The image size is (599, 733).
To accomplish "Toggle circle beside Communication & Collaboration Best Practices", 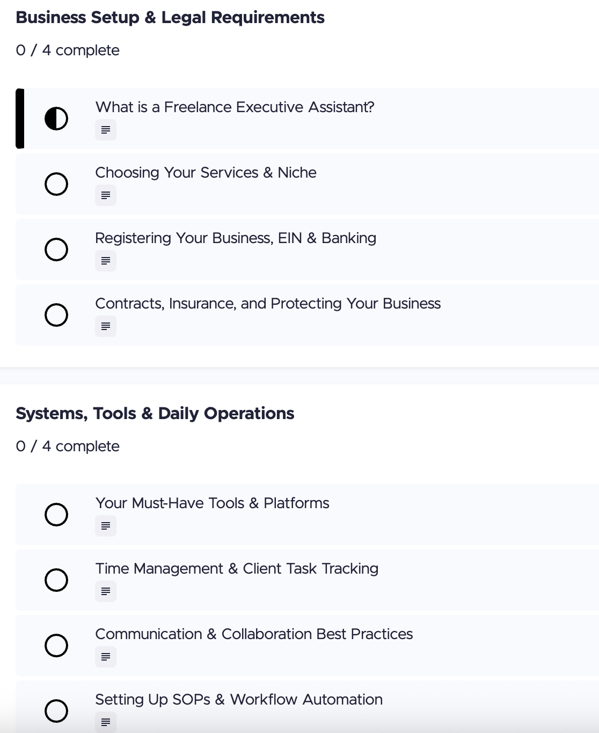I will click(x=56, y=645).
